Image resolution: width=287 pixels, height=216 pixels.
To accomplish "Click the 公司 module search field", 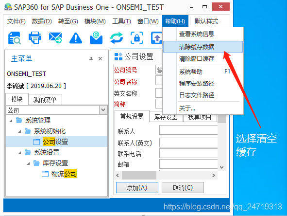I will tap(53, 110).
